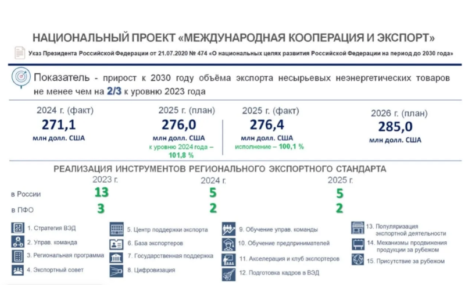Select the Присутствие за рубежом icon
Image resolution: width=465 pixels, height=285 pixels.
coord(357,260)
